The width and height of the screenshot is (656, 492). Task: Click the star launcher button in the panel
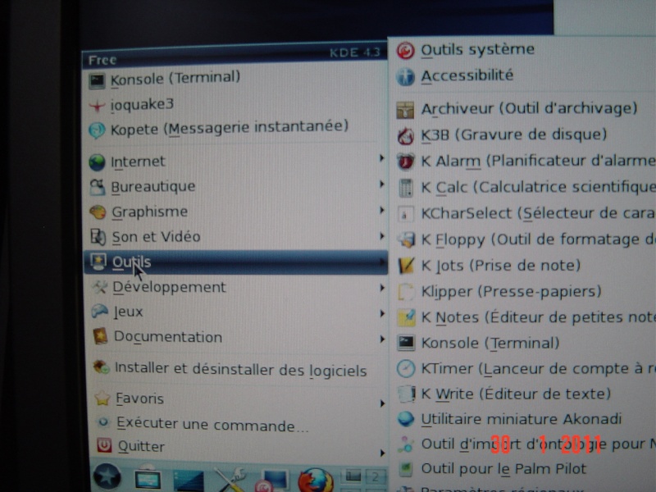click(107, 476)
